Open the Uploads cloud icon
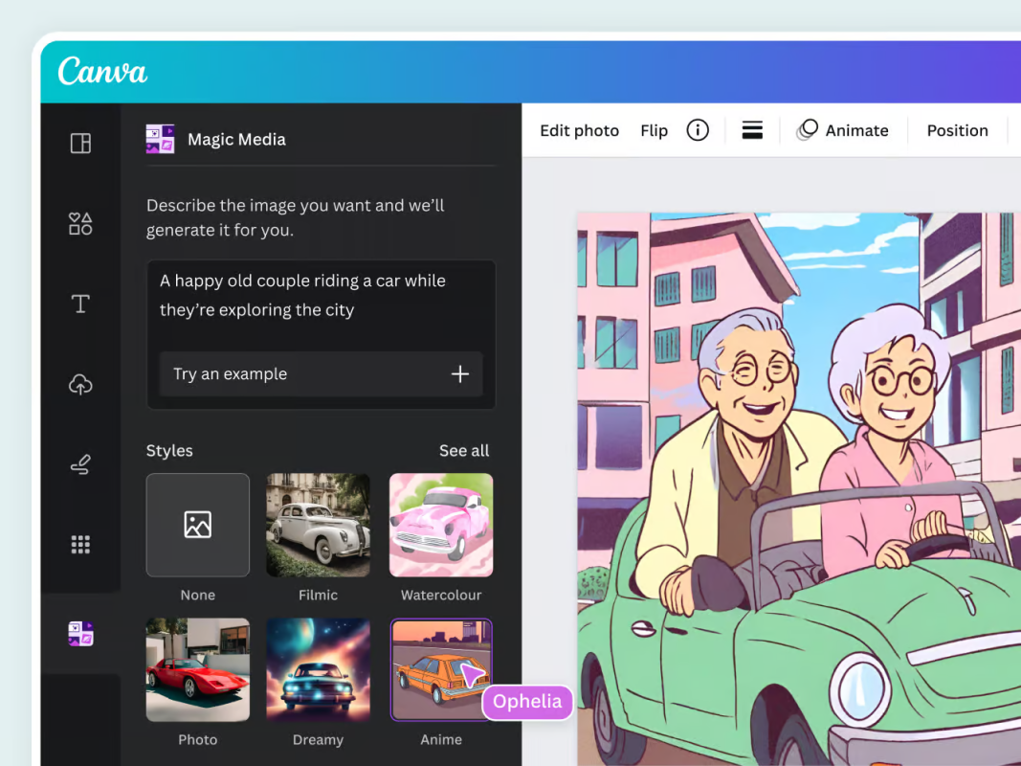 tap(80, 385)
